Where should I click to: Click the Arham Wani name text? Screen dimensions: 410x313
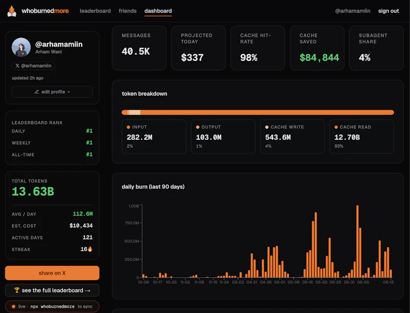pyautogui.click(x=49, y=52)
